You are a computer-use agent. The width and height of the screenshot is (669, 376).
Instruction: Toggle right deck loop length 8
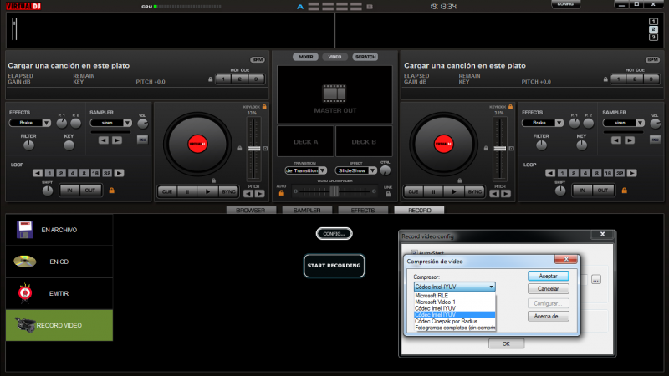tap(596, 173)
